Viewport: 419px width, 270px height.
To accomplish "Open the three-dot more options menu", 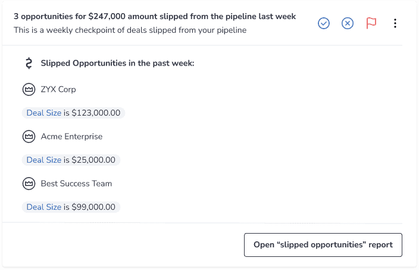I will click(x=395, y=23).
